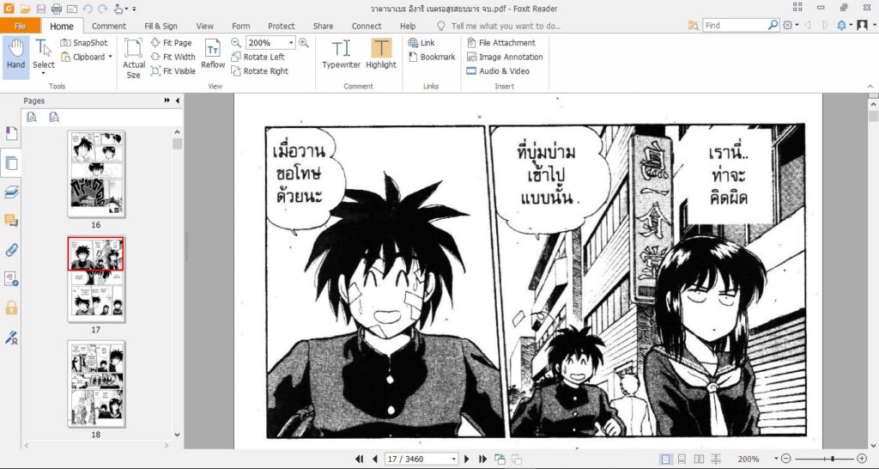Redo the last action
Screen dimensions: 879x469
coord(103,9)
